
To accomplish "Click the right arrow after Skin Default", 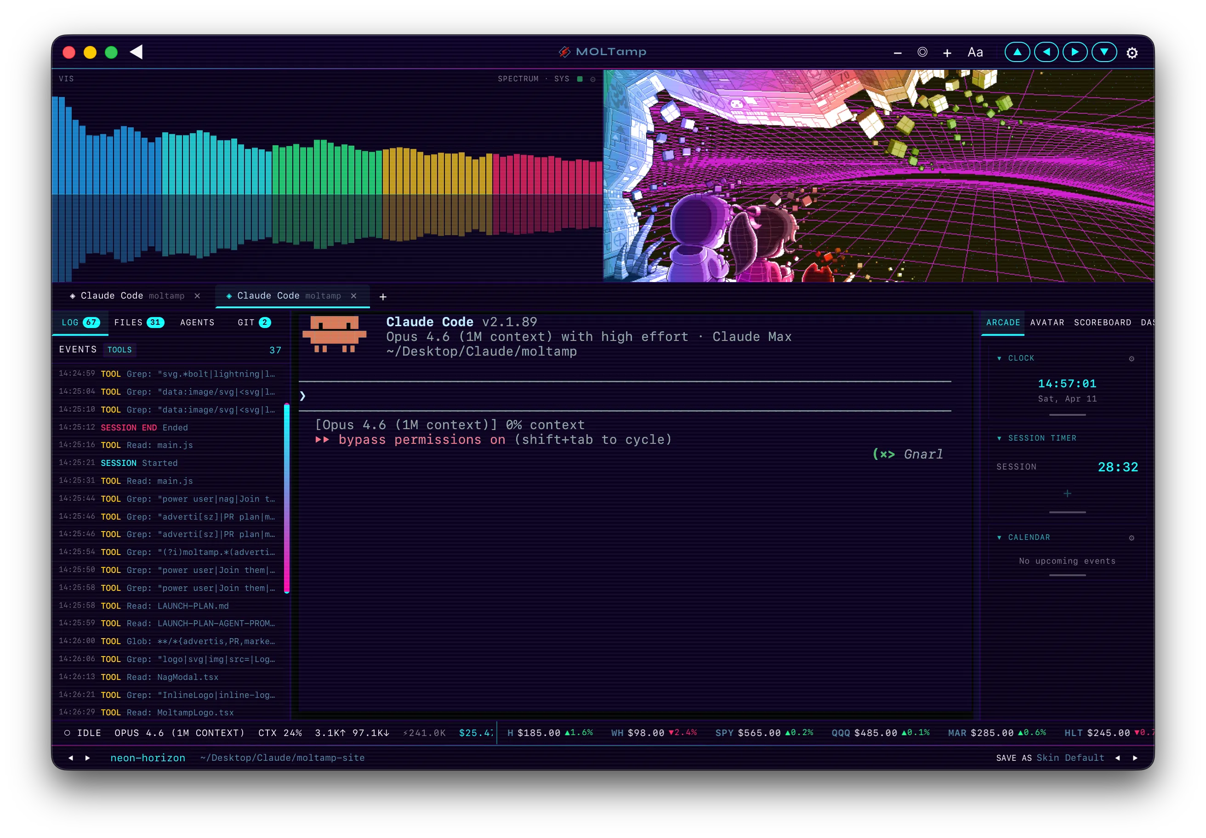I will (1136, 758).
